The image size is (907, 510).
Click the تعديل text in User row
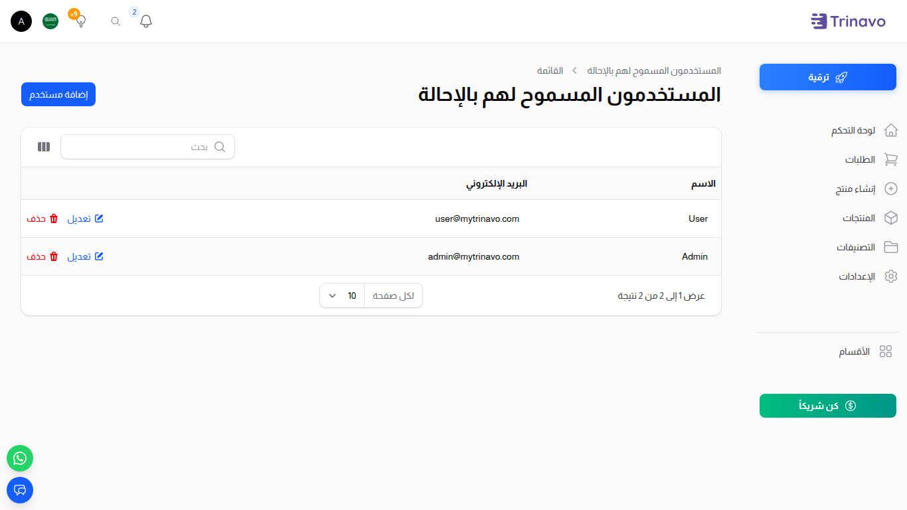(x=79, y=218)
